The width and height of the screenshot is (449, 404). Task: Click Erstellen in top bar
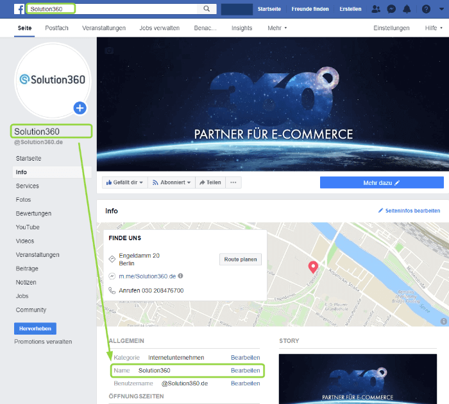tap(350, 9)
